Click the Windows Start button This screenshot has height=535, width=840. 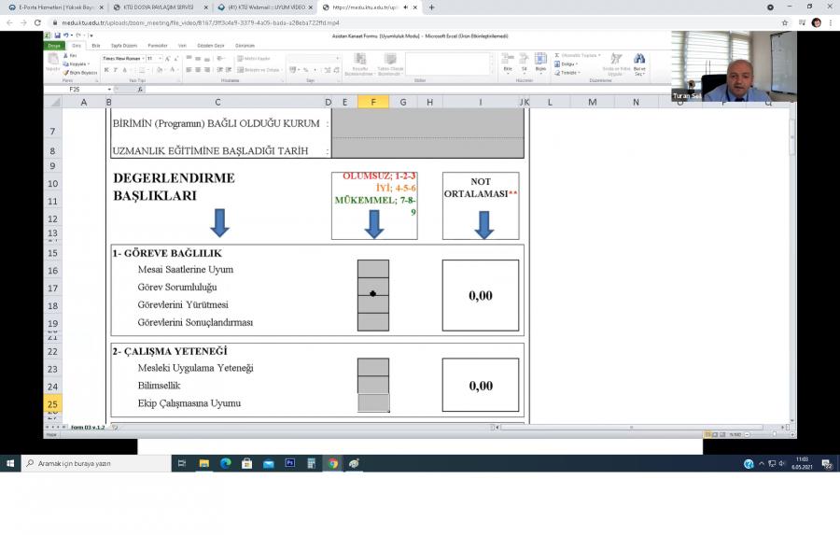[x=10, y=463]
